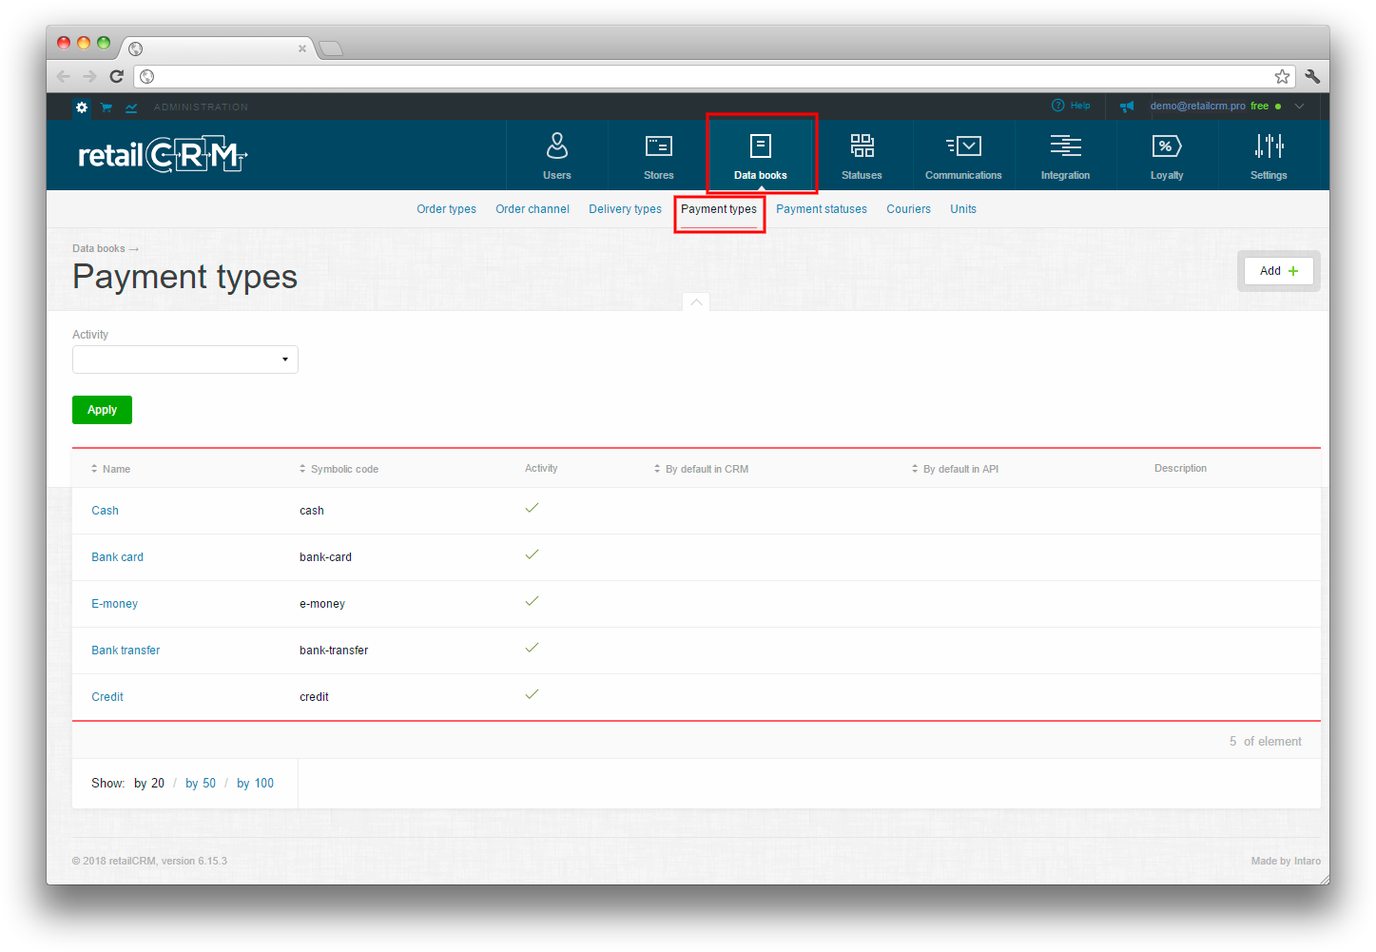Viewport: 1376px width, 952px height.
Task: Switch to Delivery types tab
Action: (x=625, y=209)
